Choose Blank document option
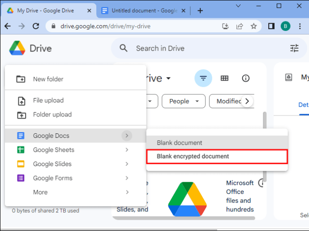The width and height of the screenshot is (309, 231). [217, 142]
